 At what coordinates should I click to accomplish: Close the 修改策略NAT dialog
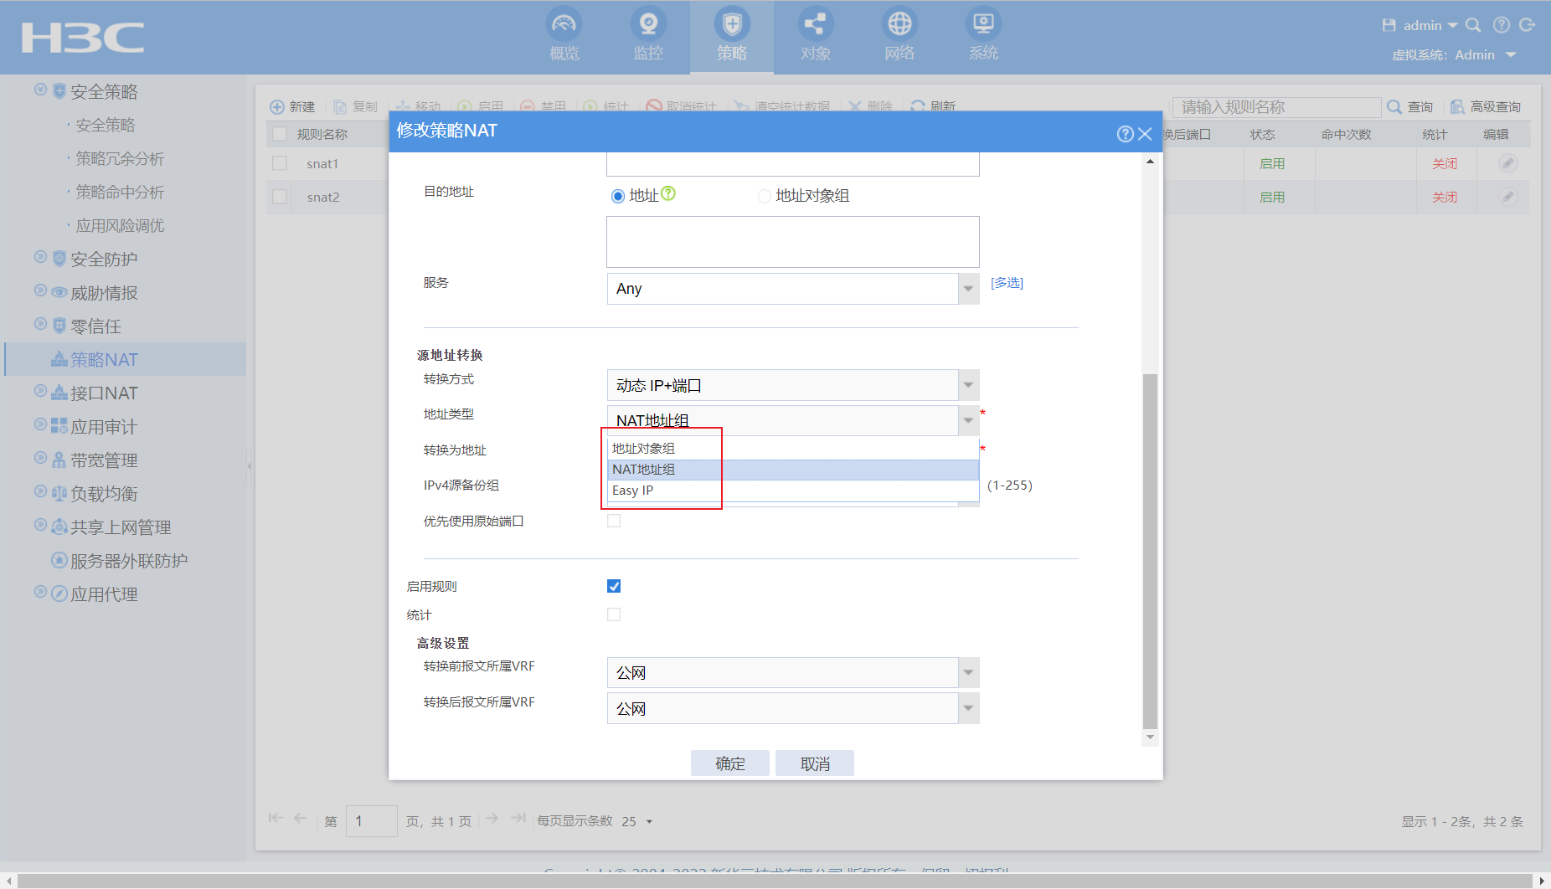(1146, 134)
